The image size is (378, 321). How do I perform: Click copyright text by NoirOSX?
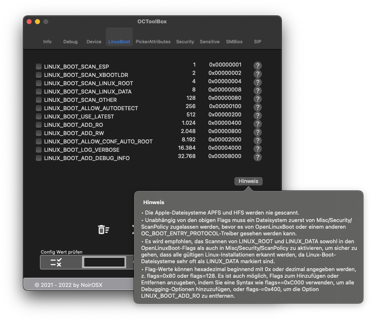pyautogui.click(x=68, y=285)
